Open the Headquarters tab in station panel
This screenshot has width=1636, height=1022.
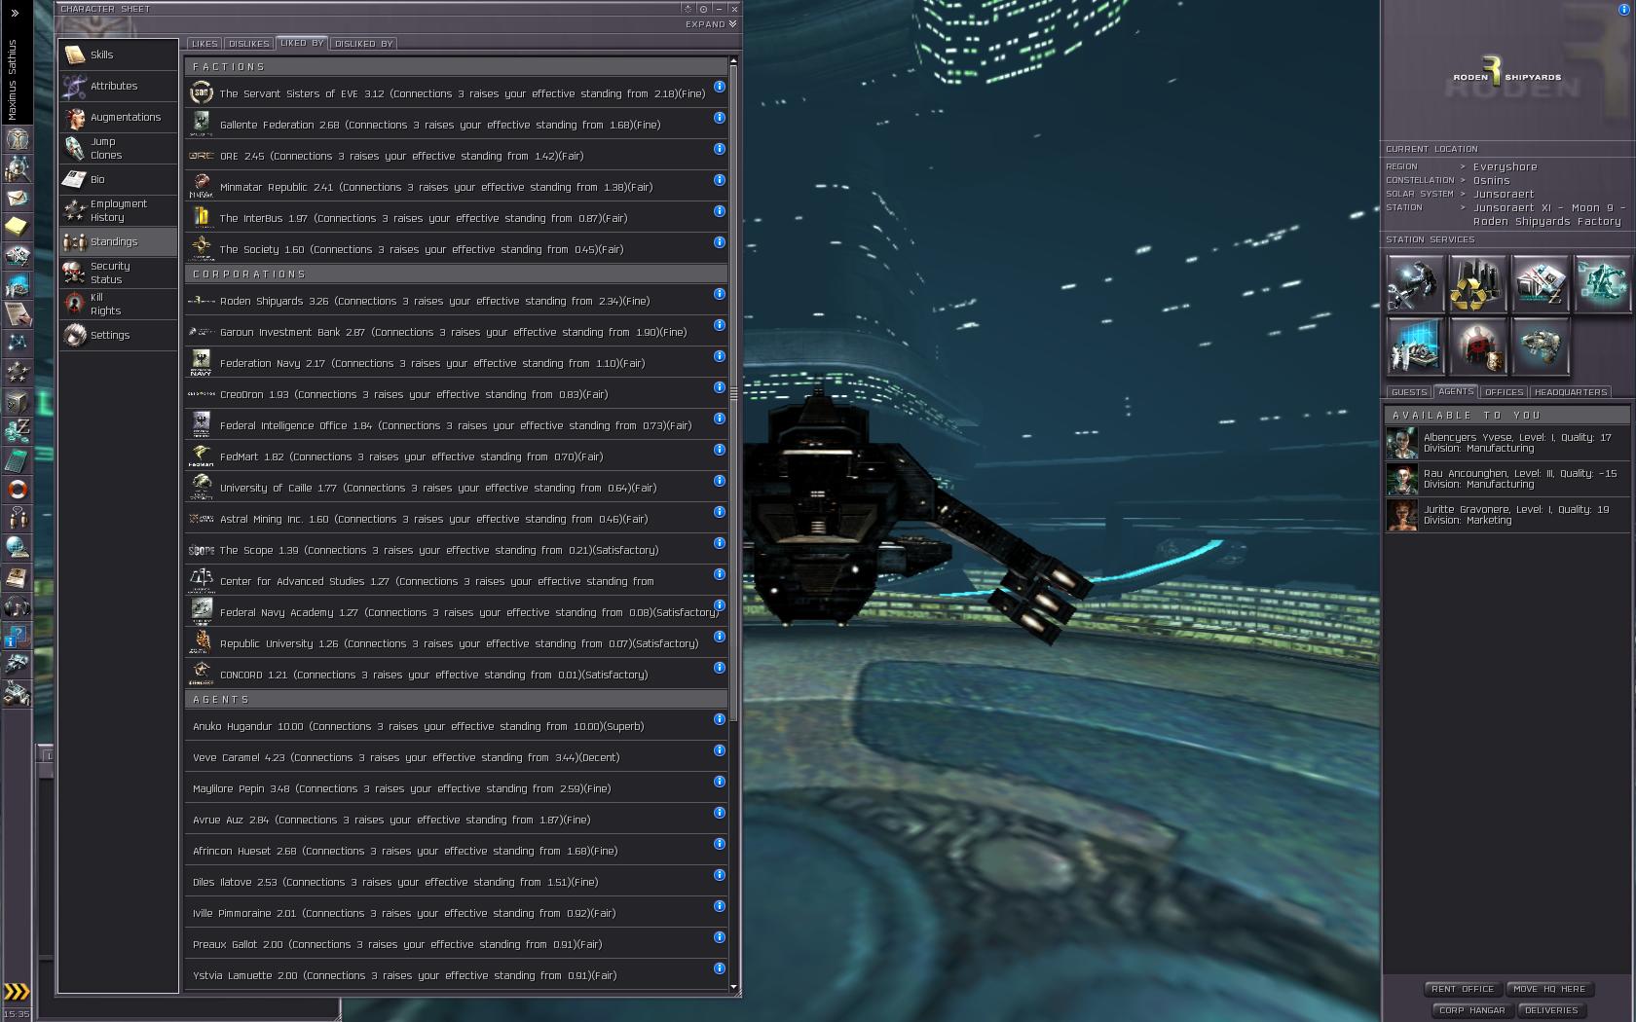(1571, 392)
